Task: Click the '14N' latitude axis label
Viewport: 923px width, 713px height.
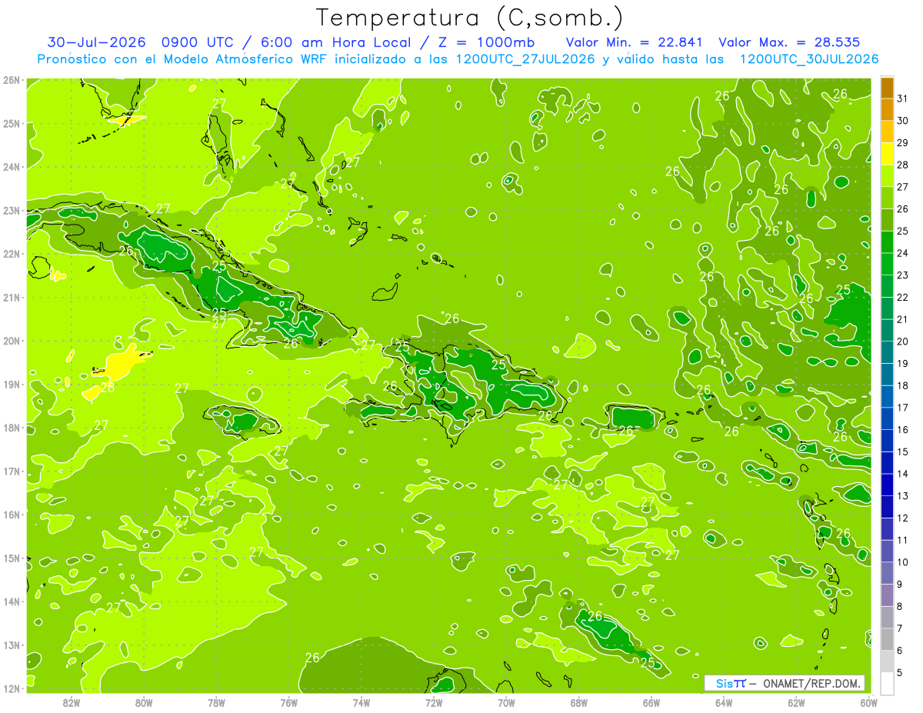Action: tap(11, 601)
